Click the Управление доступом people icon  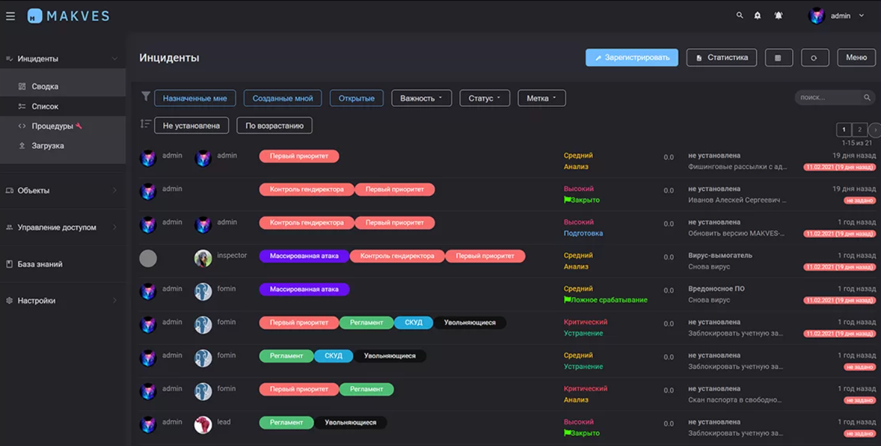click(x=9, y=227)
